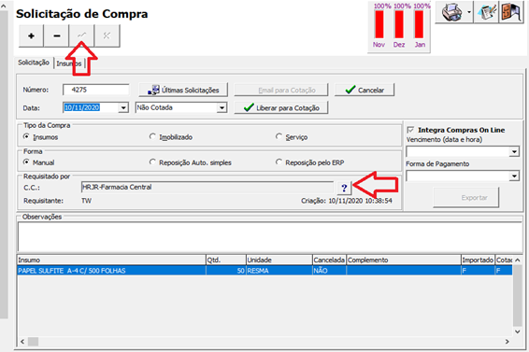Viewport: 529px width, 352px height.
Task: Switch to the Solicitação tab
Action: click(x=34, y=63)
